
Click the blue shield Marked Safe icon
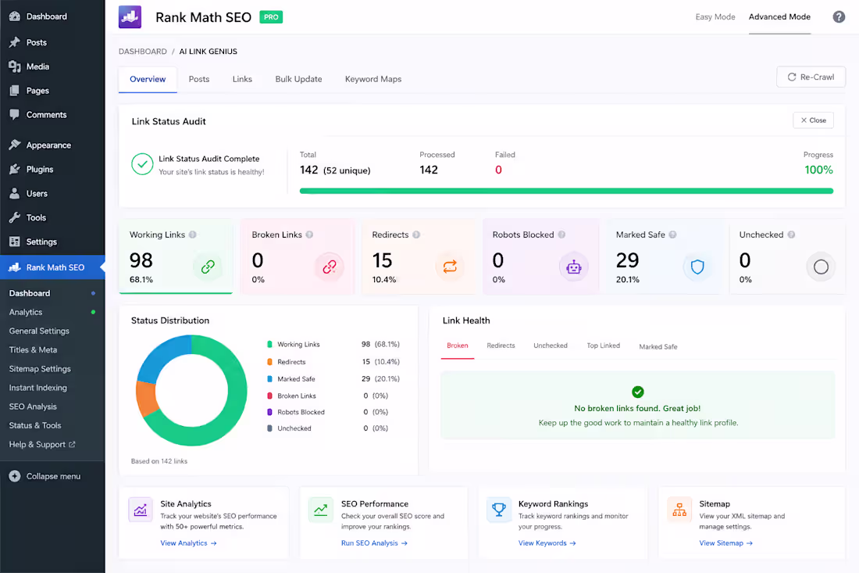697,267
